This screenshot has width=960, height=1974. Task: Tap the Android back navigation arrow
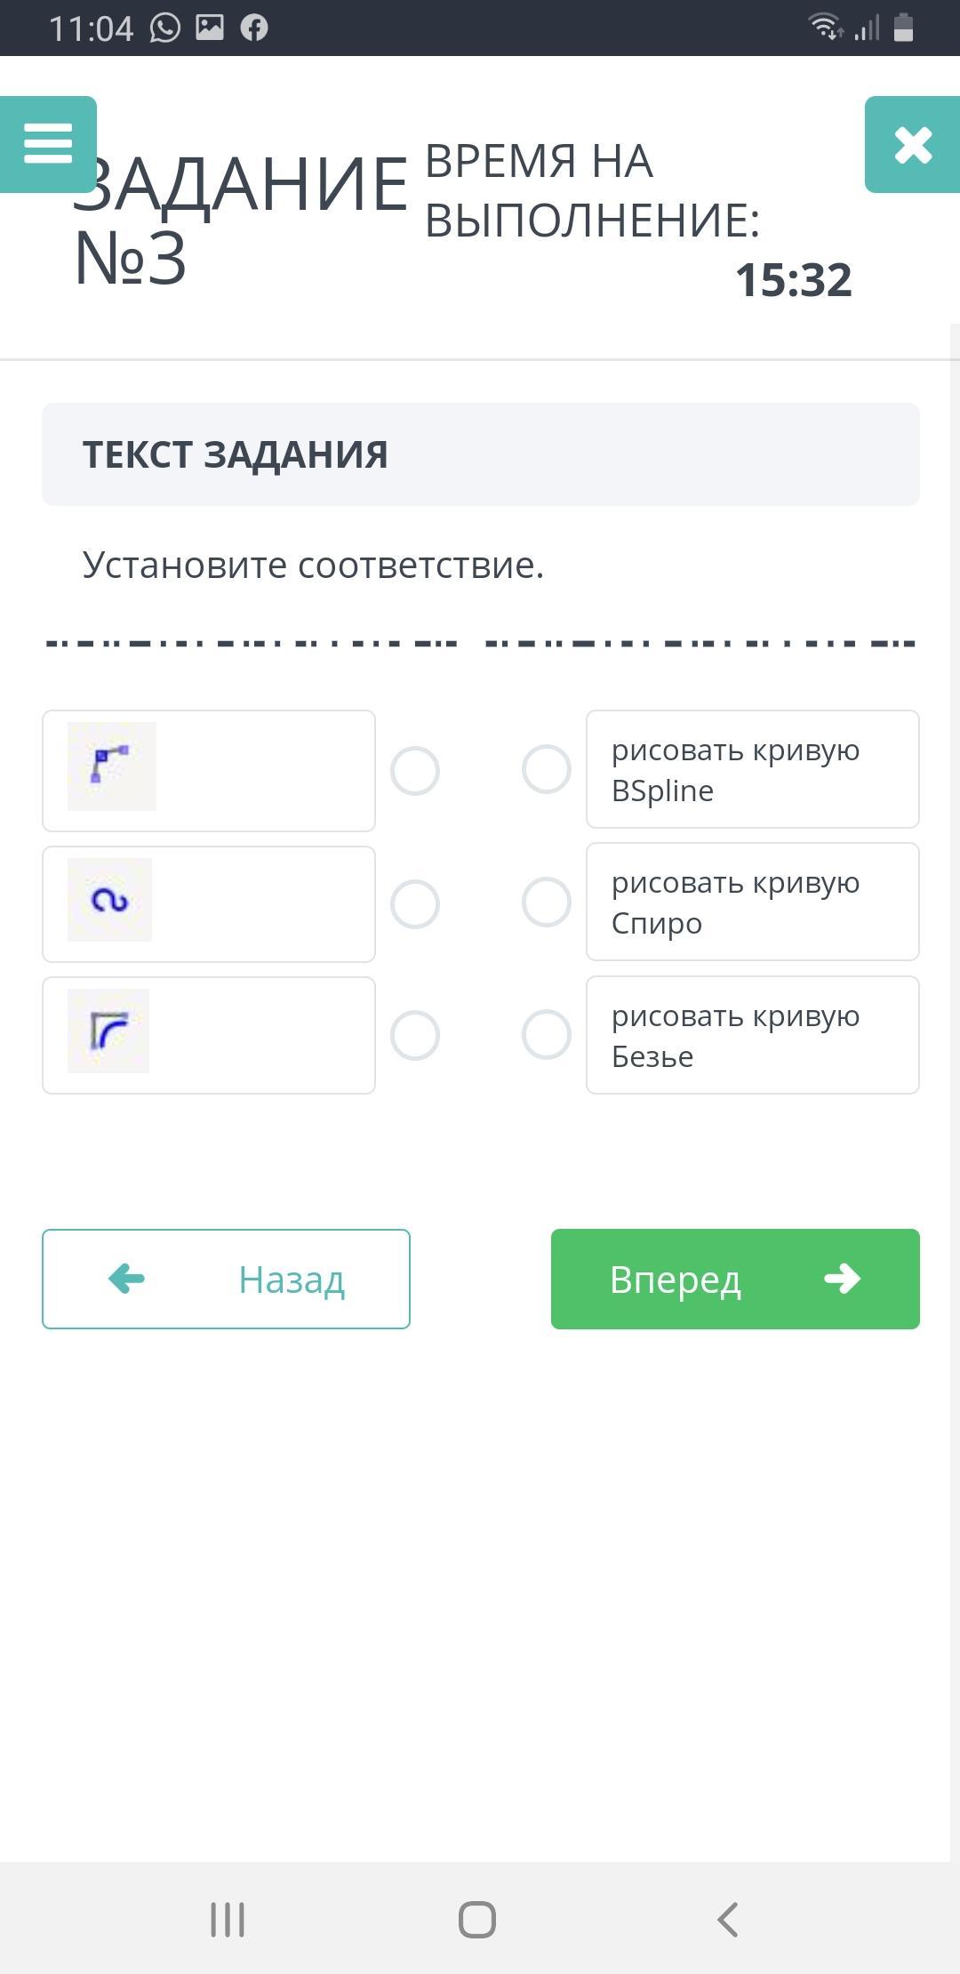tap(727, 1920)
